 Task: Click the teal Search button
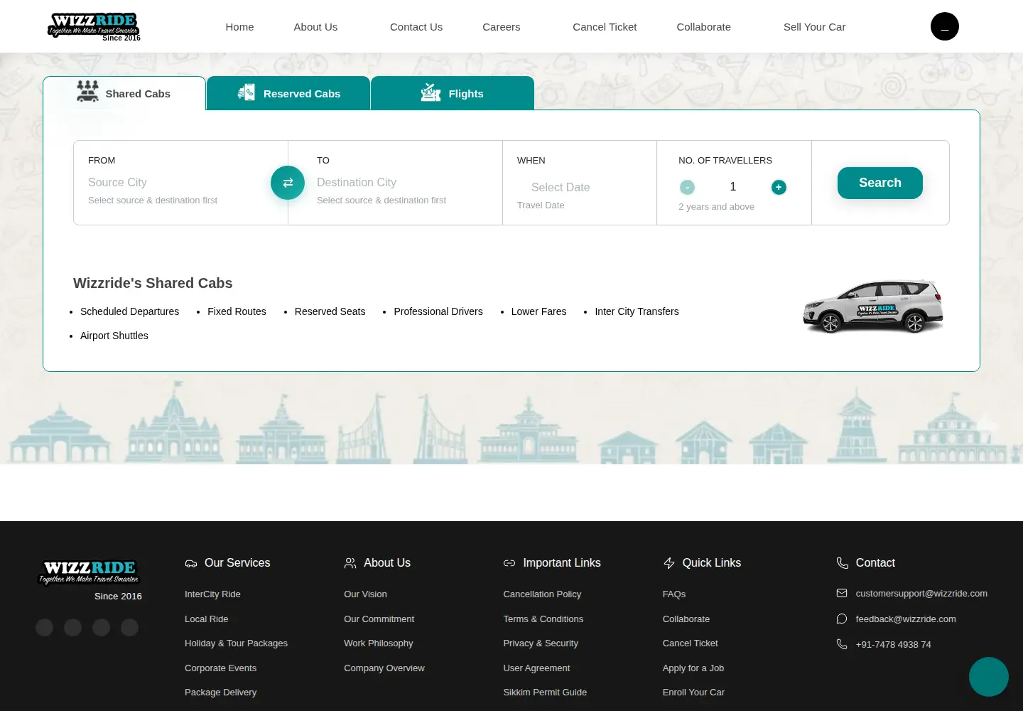coord(880,183)
